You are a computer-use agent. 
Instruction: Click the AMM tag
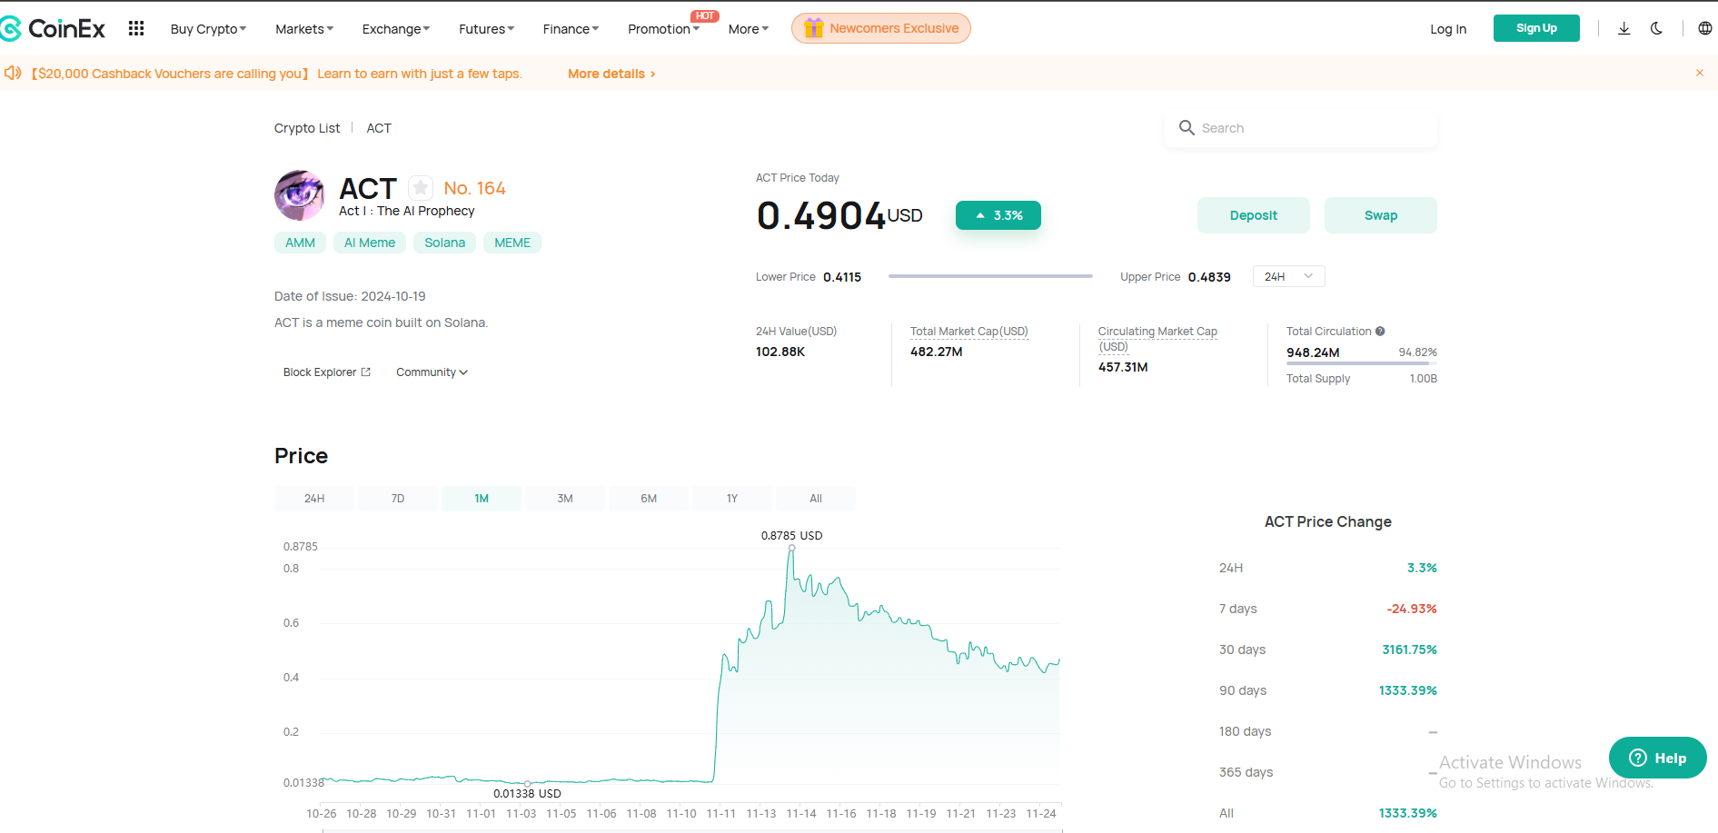(300, 243)
